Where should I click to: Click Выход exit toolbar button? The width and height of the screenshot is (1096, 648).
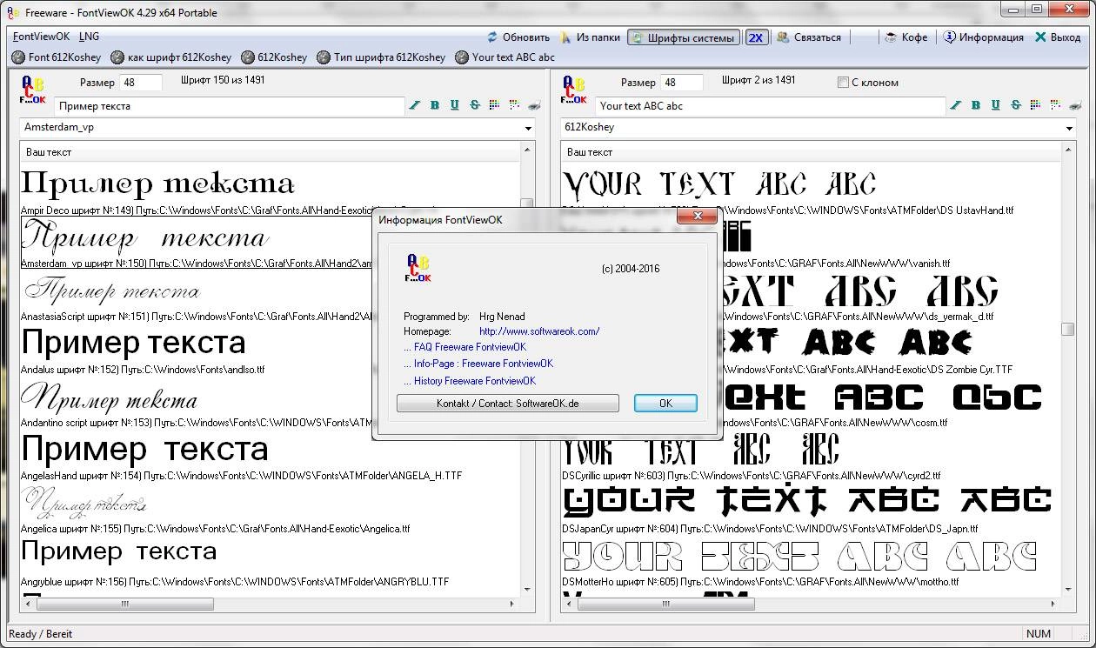pyautogui.click(x=1057, y=37)
